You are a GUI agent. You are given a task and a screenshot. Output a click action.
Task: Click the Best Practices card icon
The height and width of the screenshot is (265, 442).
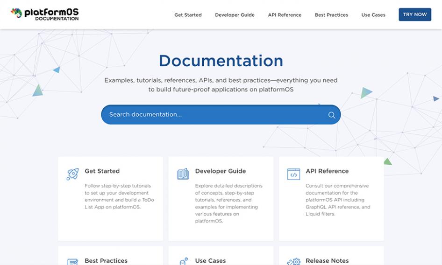[72, 262]
